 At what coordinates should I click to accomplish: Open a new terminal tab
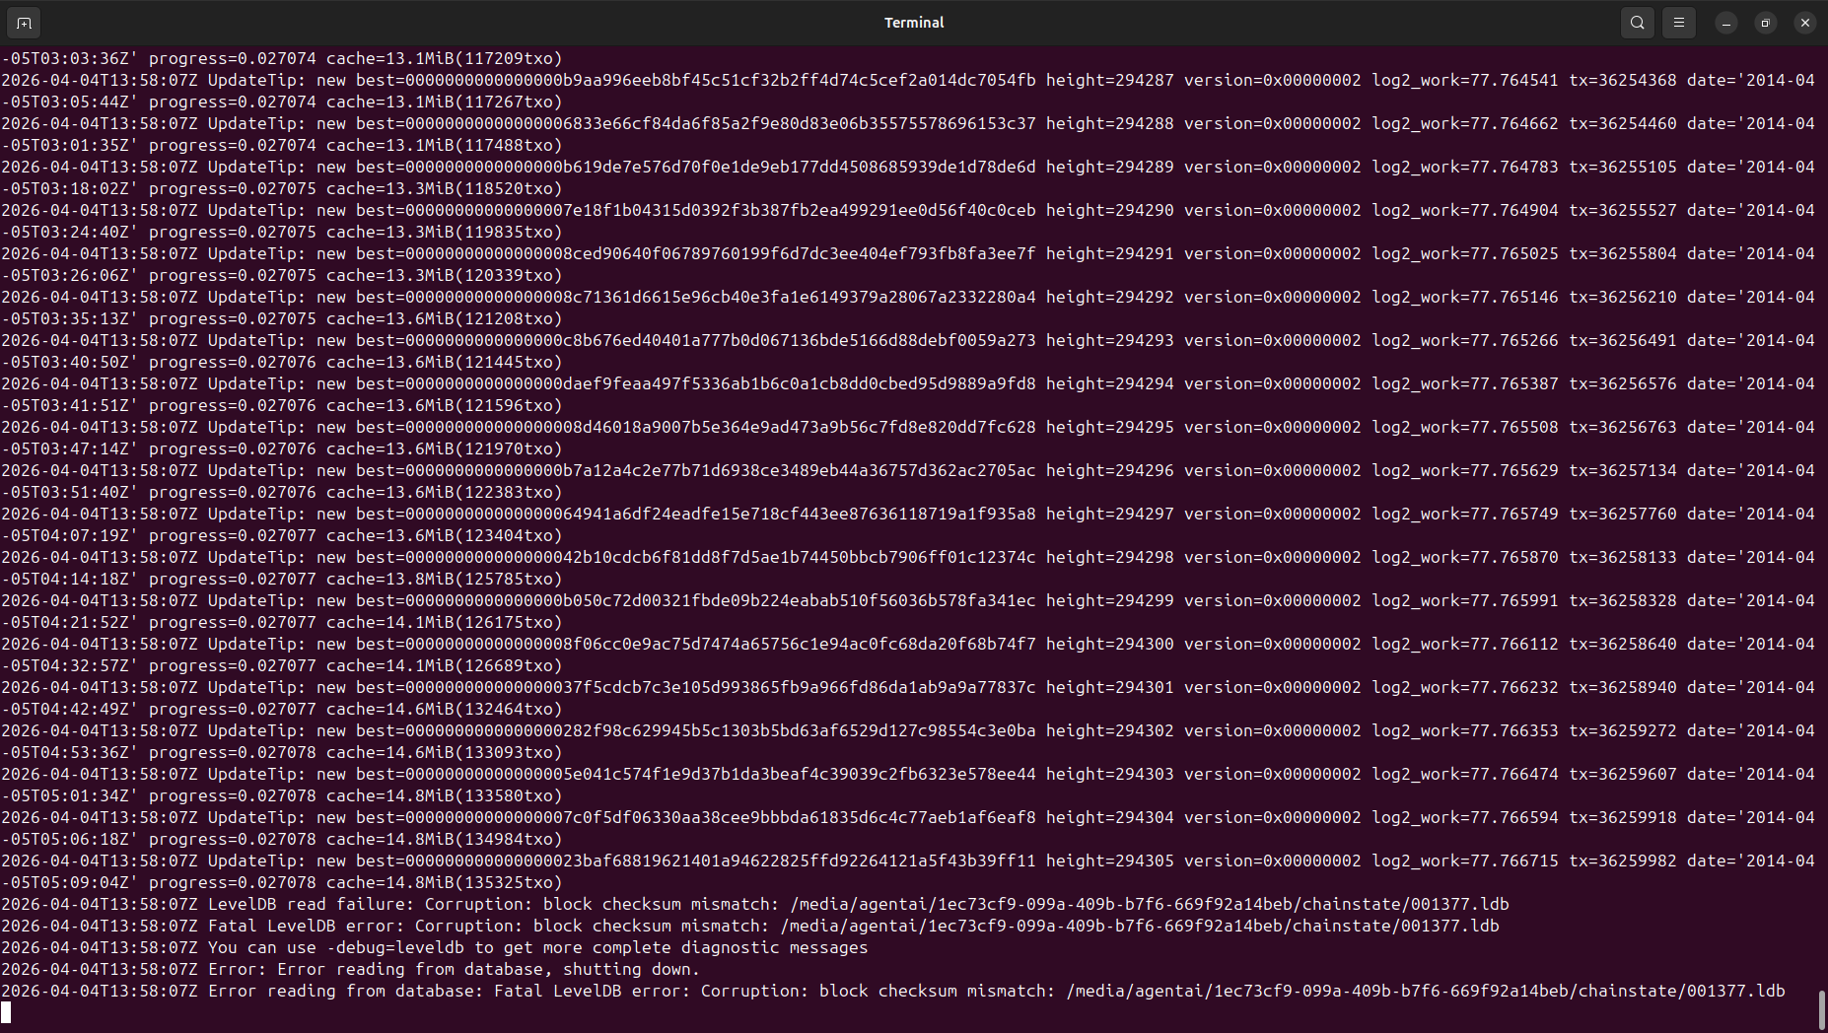[24, 23]
